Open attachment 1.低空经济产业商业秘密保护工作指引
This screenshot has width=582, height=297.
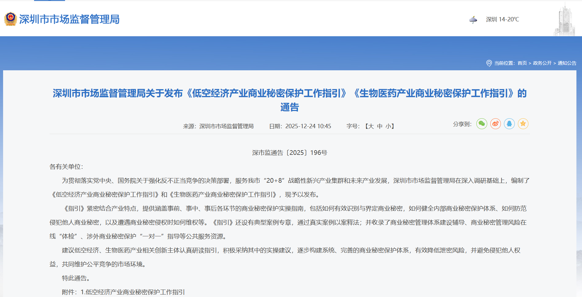tap(133, 292)
